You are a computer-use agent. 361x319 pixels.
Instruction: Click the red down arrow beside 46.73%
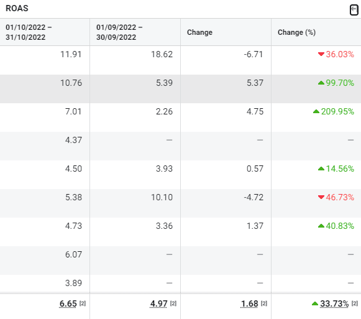(x=321, y=197)
